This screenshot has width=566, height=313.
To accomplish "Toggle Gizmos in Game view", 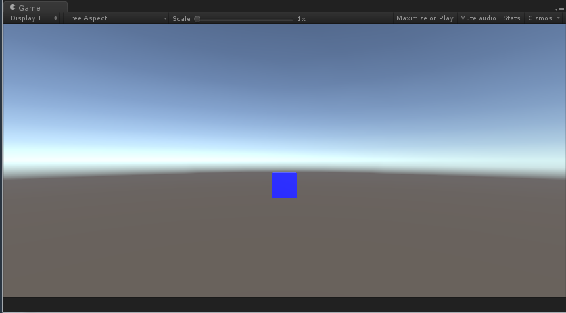I will click(x=540, y=18).
